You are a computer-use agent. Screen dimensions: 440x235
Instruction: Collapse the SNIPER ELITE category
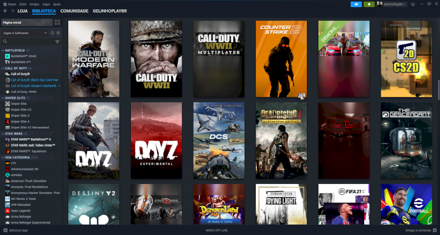3,98
